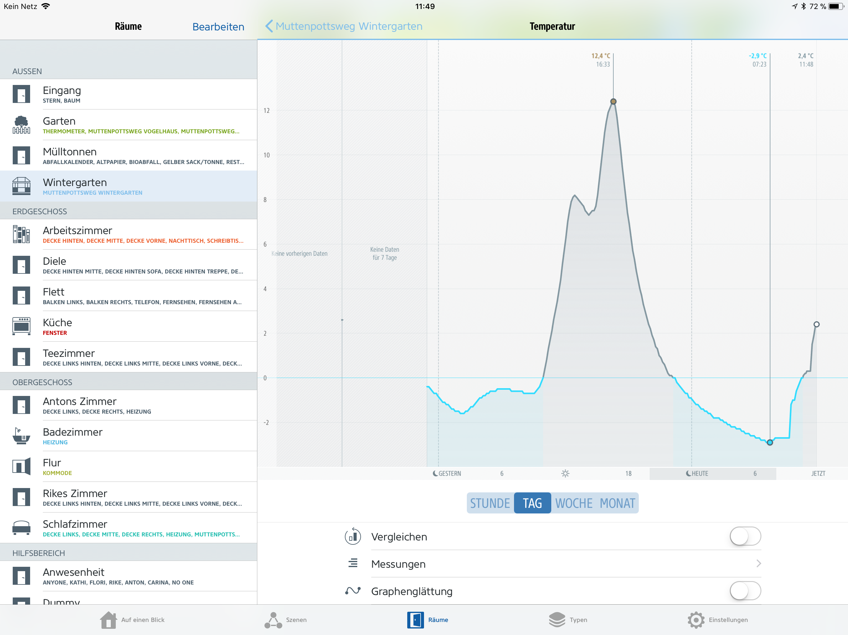Enable the Vergleichen switch
This screenshot has height=635, width=848.
tap(745, 536)
